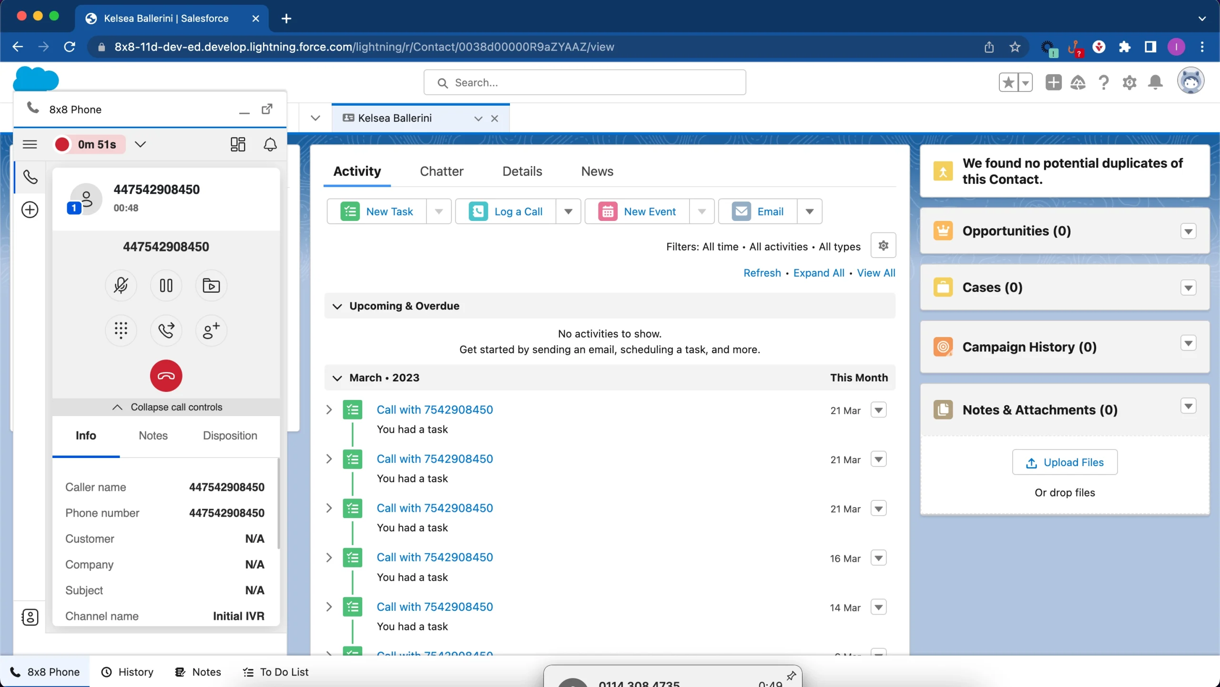Open Salesforce Trailhead guidance icon
The height and width of the screenshot is (687, 1220).
pyautogui.click(x=1078, y=82)
